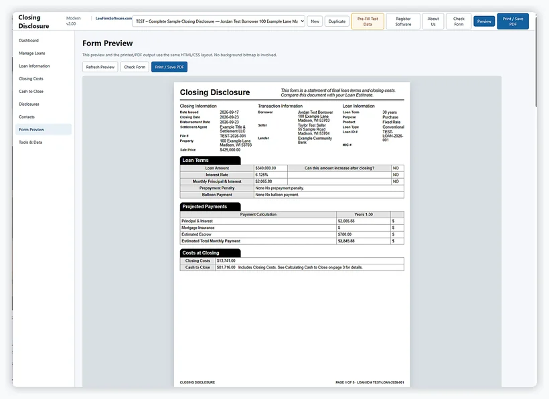Click the interest rate 6.125%

[x=262, y=175]
